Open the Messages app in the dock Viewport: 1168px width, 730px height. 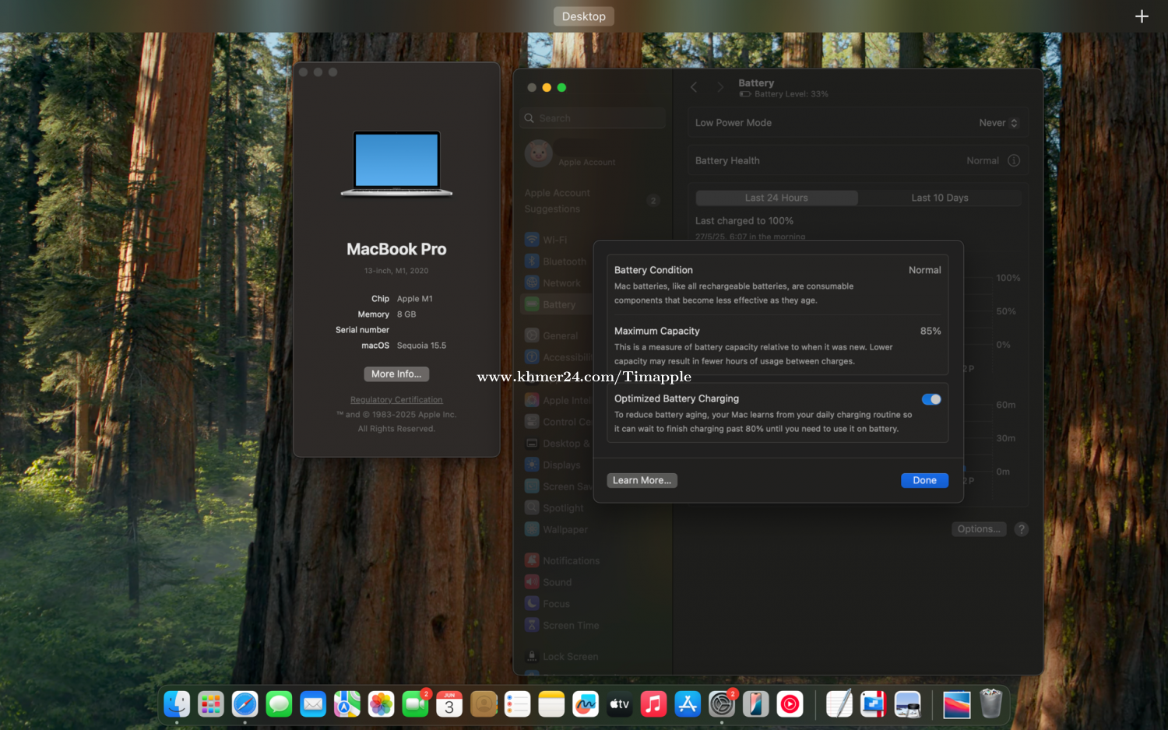pos(279,704)
